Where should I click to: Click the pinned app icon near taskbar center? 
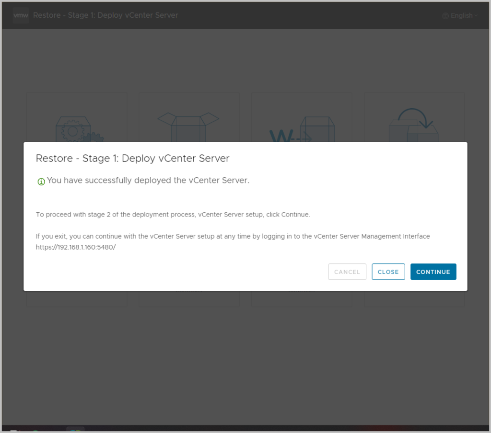[75, 430]
